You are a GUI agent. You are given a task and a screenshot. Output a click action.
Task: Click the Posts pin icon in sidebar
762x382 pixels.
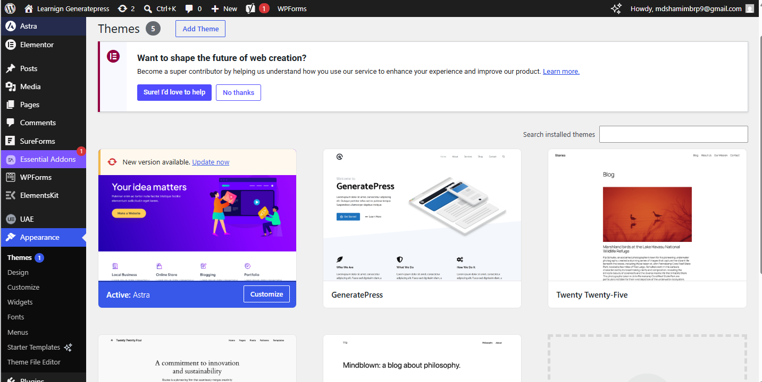10,68
